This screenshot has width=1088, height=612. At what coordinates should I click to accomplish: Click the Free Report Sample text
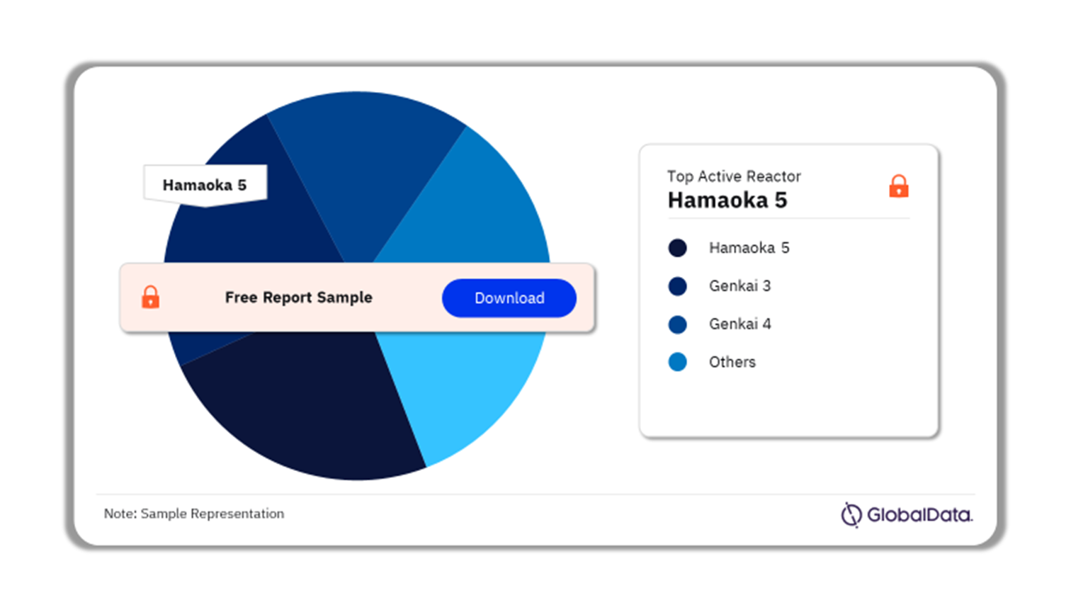pyautogui.click(x=298, y=297)
